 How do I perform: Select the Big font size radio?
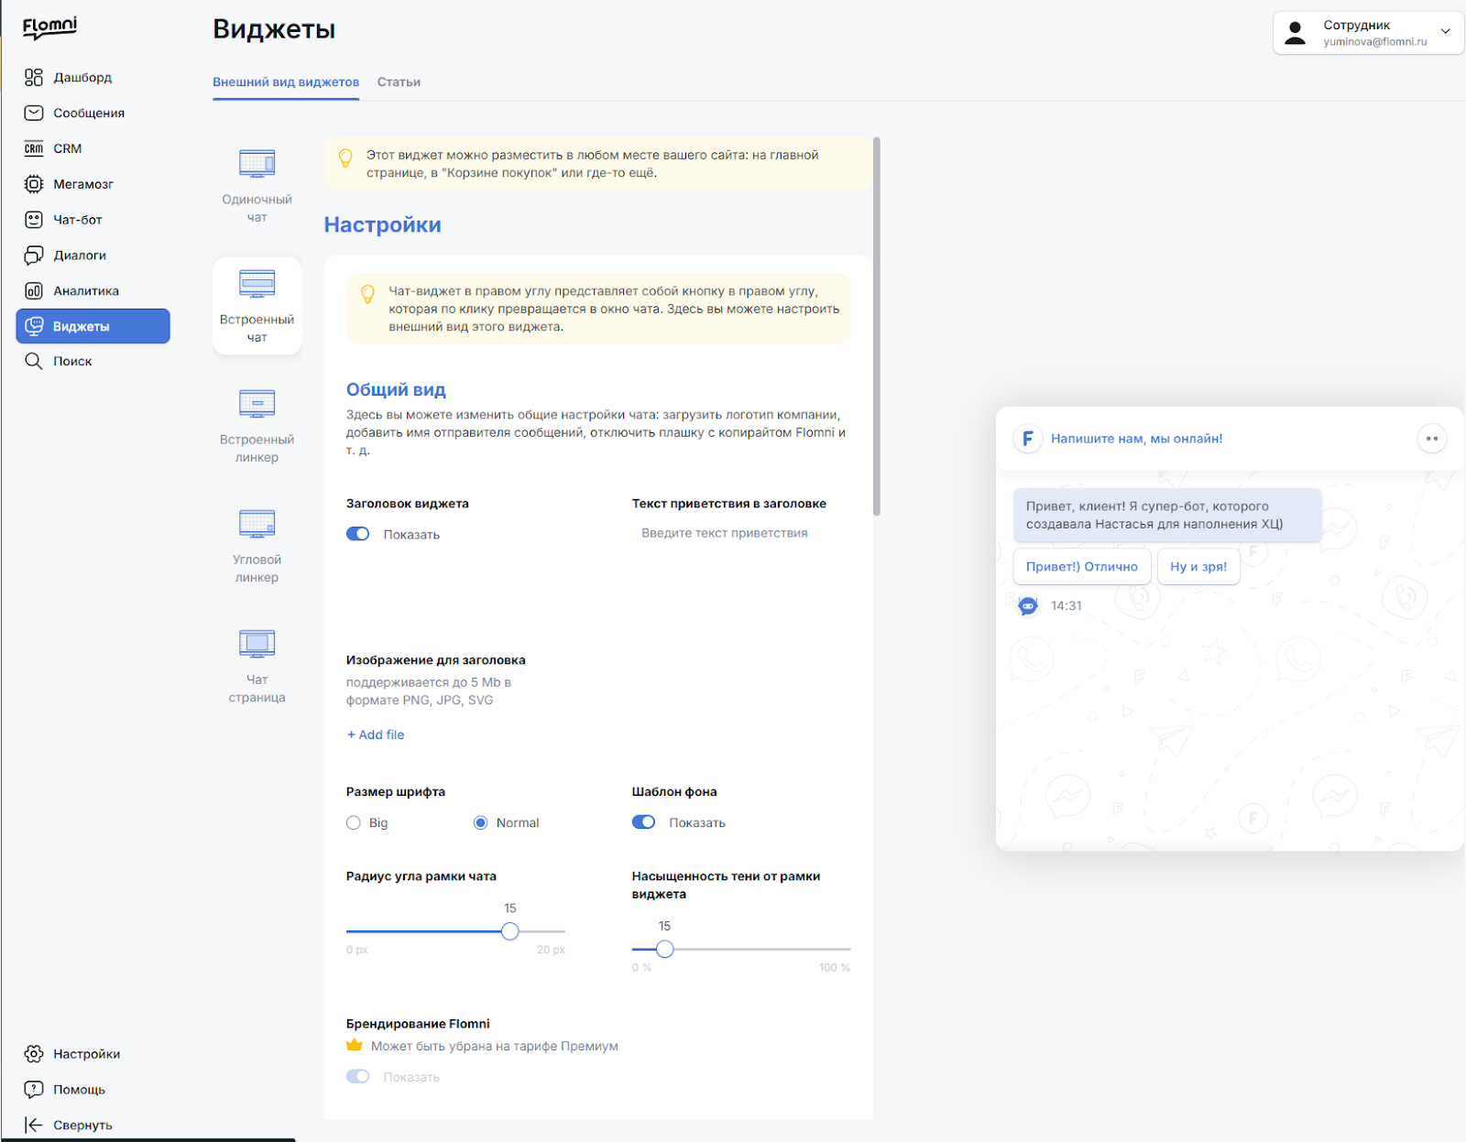pyautogui.click(x=354, y=823)
